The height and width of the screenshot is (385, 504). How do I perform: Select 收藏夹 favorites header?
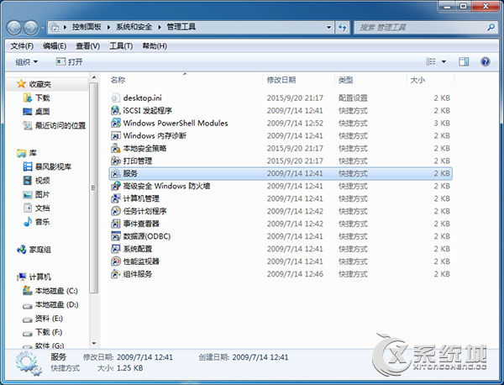pyautogui.click(x=34, y=84)
